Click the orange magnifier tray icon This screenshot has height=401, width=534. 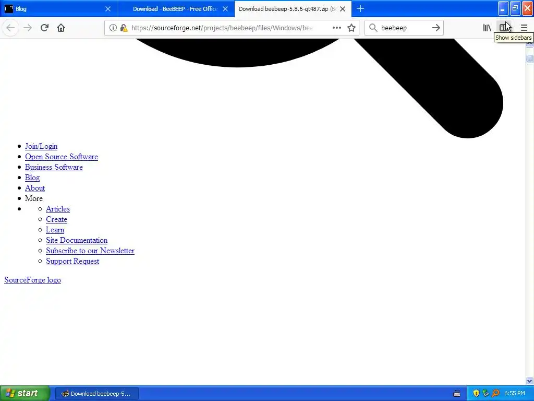(495, 394)
